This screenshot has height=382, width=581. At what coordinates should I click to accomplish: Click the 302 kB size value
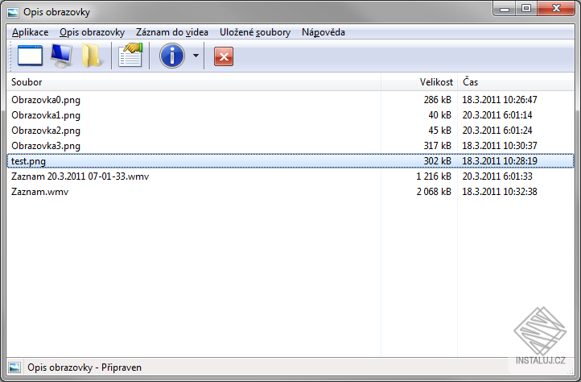(437, 160)
